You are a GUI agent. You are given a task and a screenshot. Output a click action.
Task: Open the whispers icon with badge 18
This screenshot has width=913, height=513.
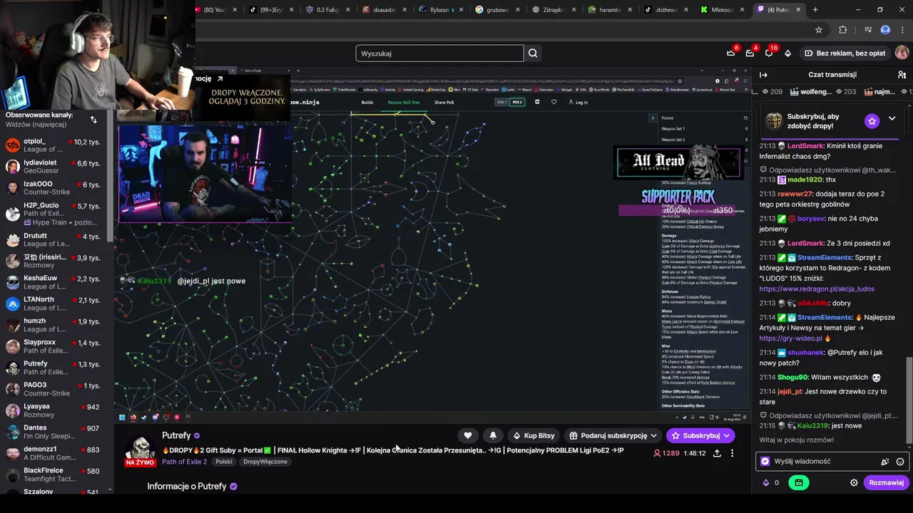click(769, 53)
